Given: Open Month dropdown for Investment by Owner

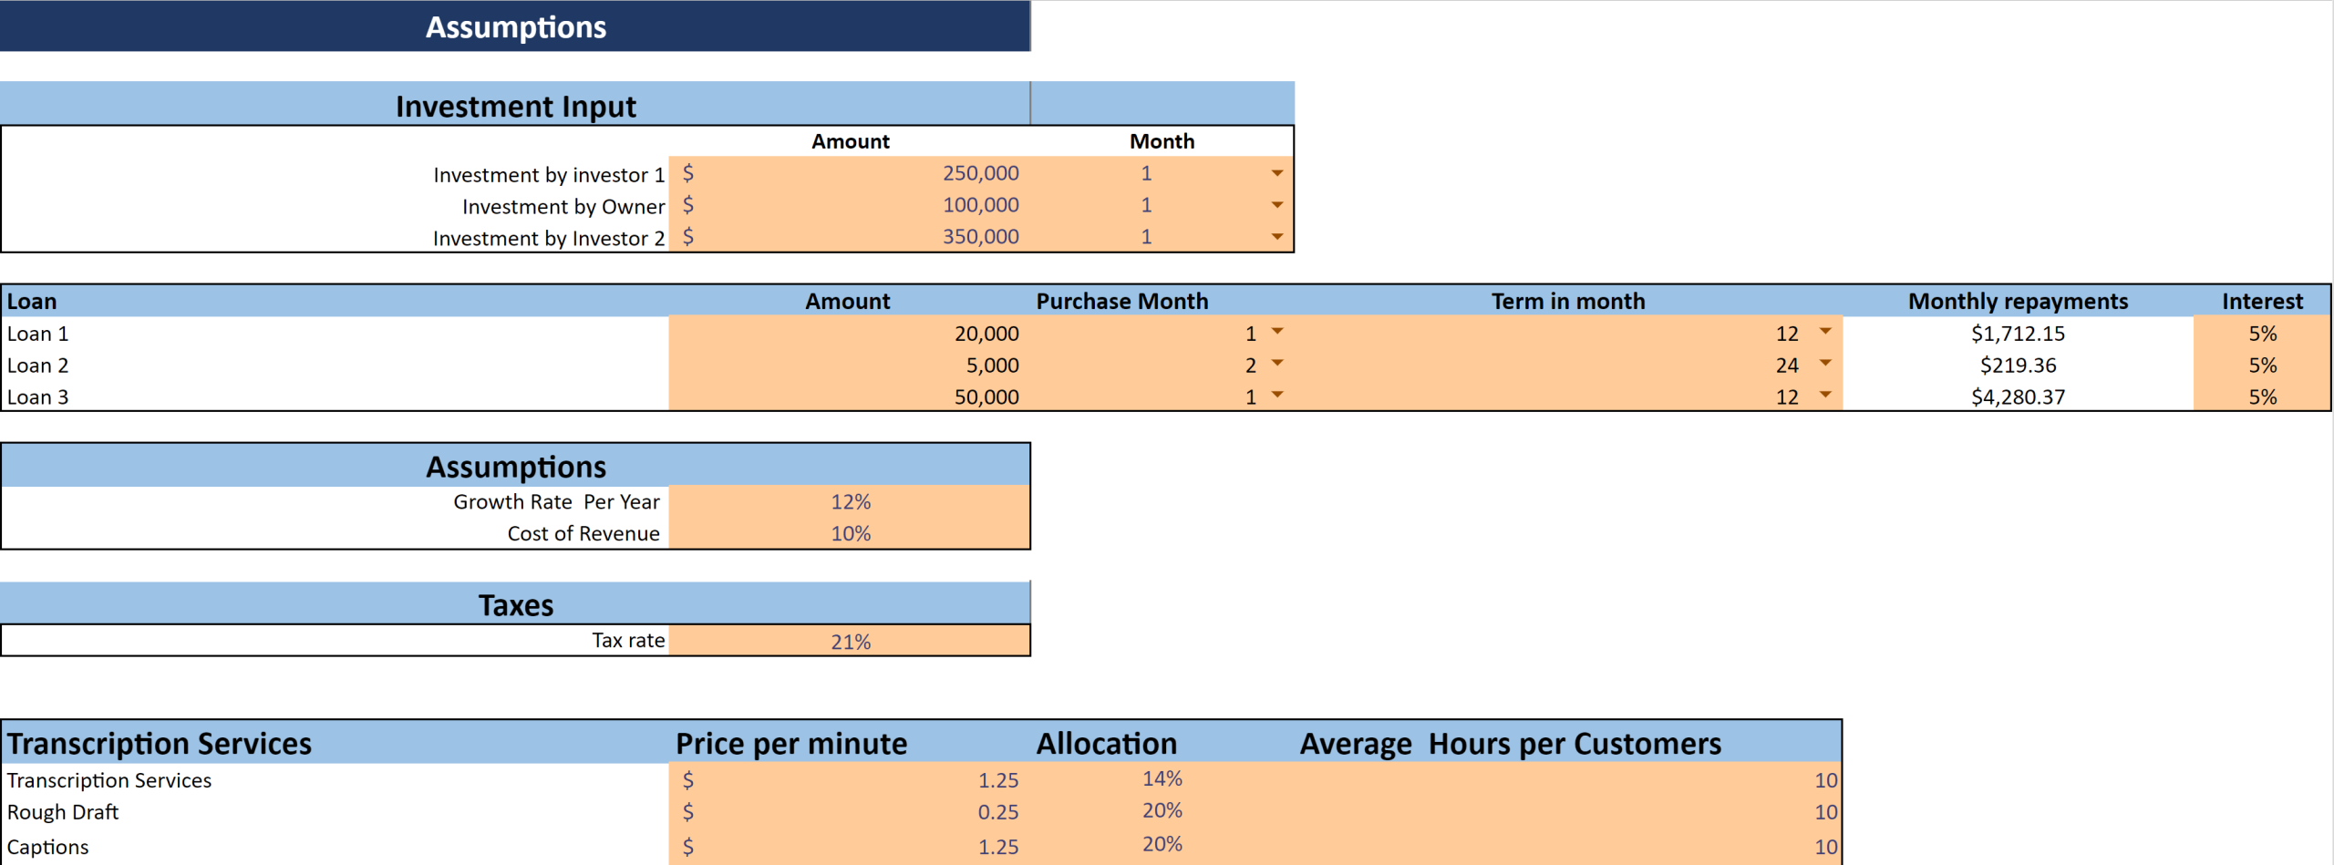Looking at the screenshot, I should click(x=1276, y=205).
